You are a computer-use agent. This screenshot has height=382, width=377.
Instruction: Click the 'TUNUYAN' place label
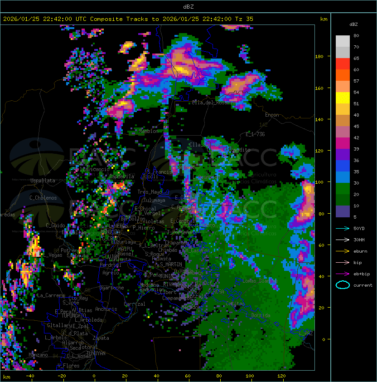click(96, 353)
